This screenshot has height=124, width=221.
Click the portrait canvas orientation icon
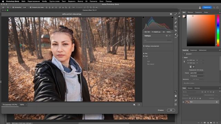tap(191, 66)
